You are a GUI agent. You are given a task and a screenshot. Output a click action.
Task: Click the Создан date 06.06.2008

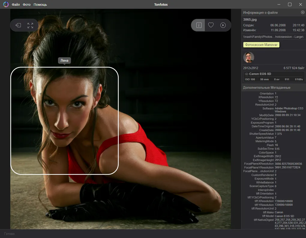pos(278,25)
